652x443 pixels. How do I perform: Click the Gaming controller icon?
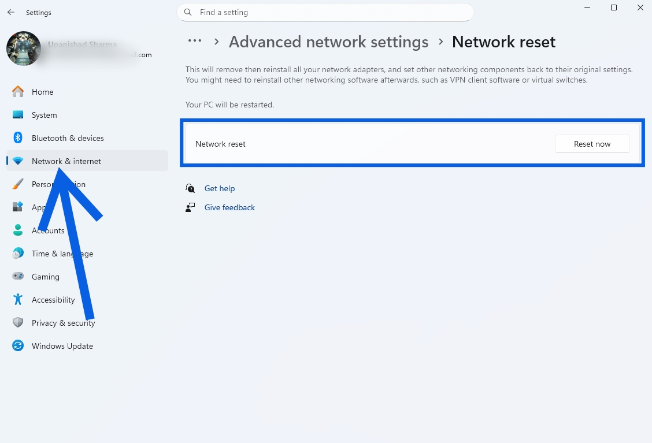pyautogui.click(x=17, y=276)
